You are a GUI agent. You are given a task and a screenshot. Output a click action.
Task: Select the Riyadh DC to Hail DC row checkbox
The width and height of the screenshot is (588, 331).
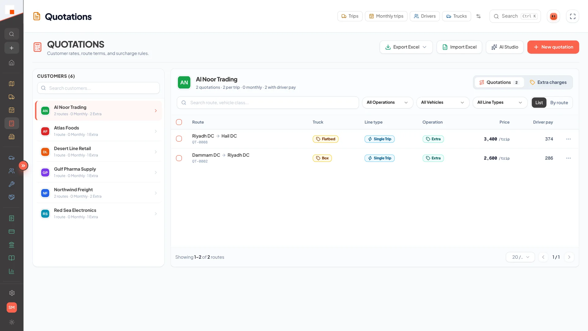coord(179,139)
